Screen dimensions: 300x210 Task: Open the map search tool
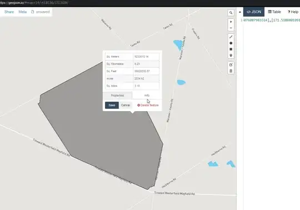coord(231,13)
